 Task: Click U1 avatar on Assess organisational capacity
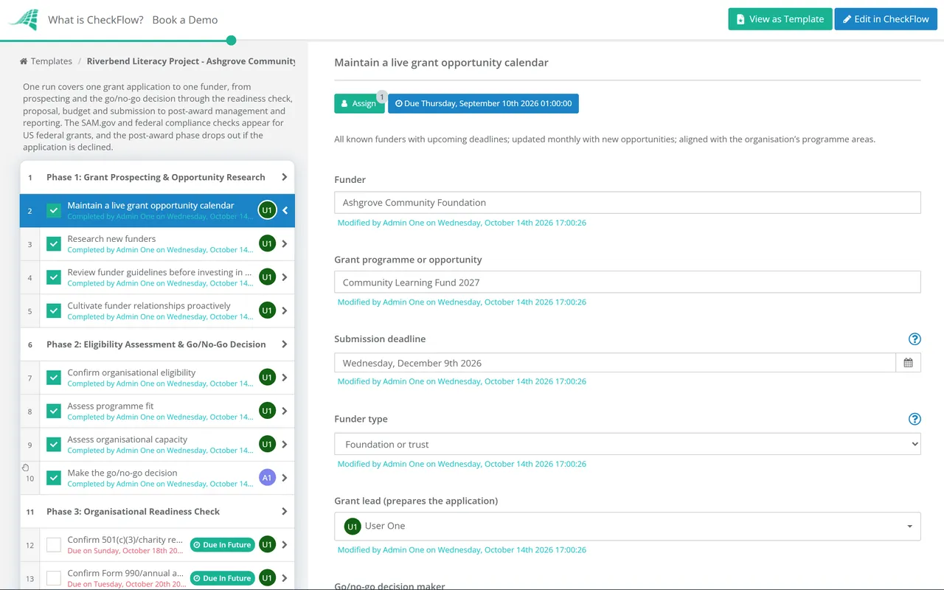[x=267, y=444]
